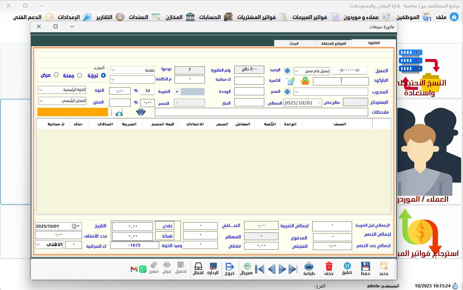The height and width of the screenshot is (290, 463).
Task: Click the red trash Delete (حذف) icon
Action: coord(329,267)
